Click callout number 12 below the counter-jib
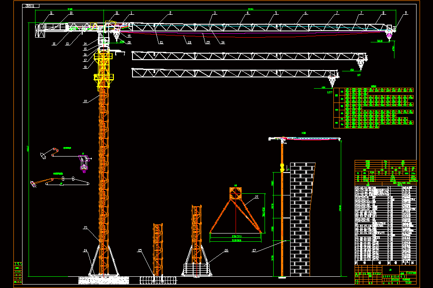This screenshot has height=288, width=433. [x=54, y=44]
